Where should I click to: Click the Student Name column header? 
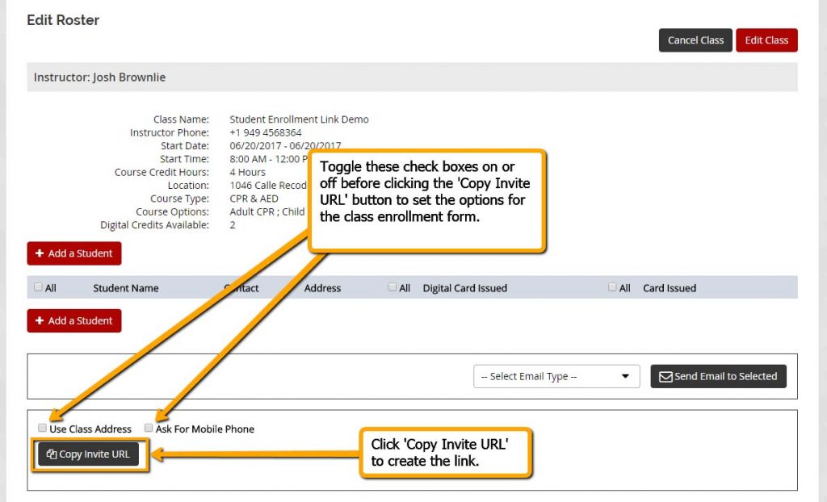125,288
